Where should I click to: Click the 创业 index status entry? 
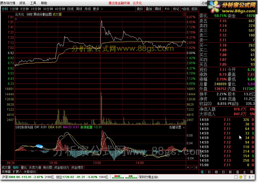click(x=82, y=177)
